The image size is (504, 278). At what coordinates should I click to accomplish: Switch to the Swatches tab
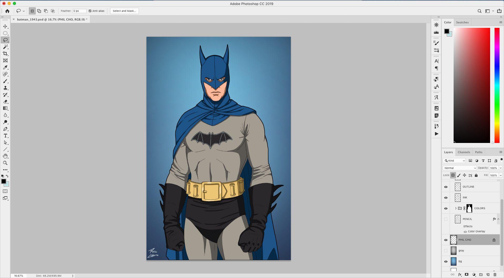(x=462, y=22)
